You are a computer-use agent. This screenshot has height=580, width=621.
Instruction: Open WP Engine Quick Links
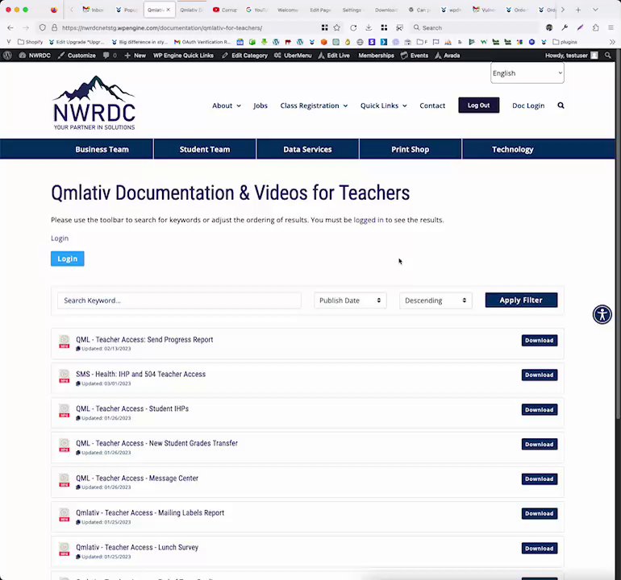pyautogui.click(x=183, y=56)
